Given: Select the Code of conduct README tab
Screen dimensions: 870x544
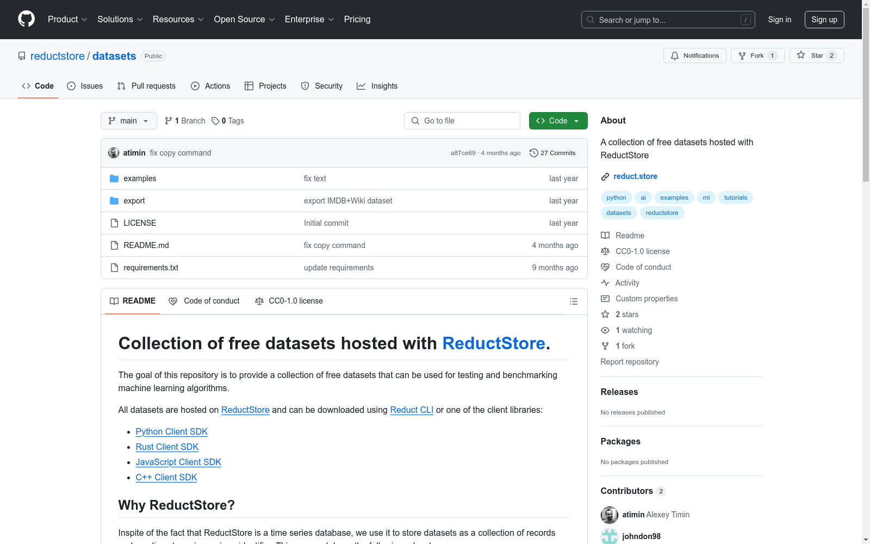Looking at the screenshot, I should (204, 301).
